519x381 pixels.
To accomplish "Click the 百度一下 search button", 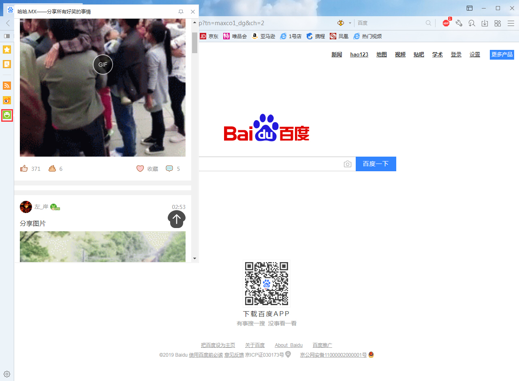I will (x=376, y=164).
